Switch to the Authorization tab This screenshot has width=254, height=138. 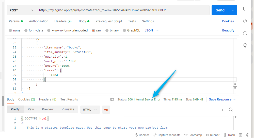pos(39,21)
